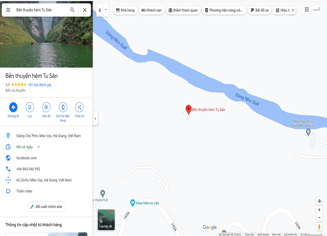Viewport: 327px width, 236px height.
Task: Open the hamburger menu in search box
Action: tap(8, 10)
